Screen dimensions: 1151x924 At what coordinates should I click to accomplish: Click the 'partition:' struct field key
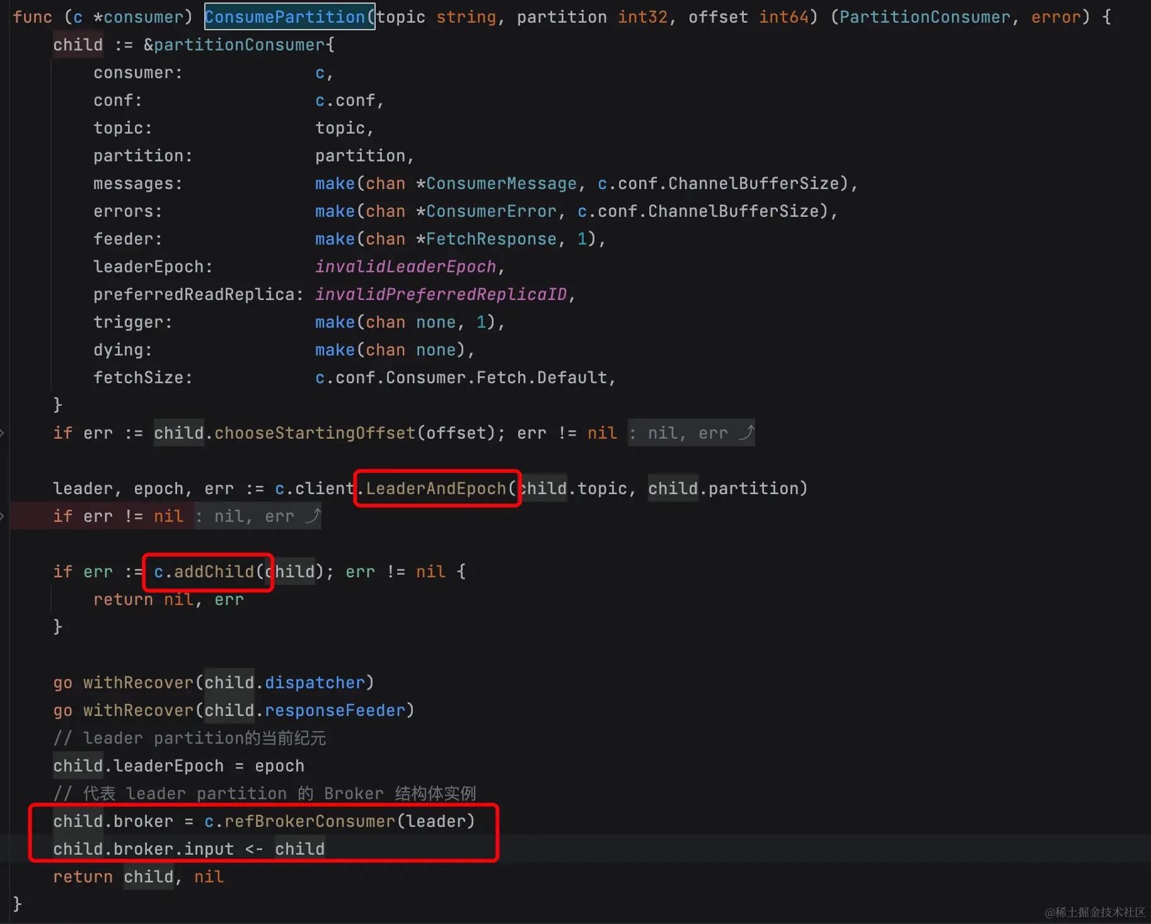(143, 156)
